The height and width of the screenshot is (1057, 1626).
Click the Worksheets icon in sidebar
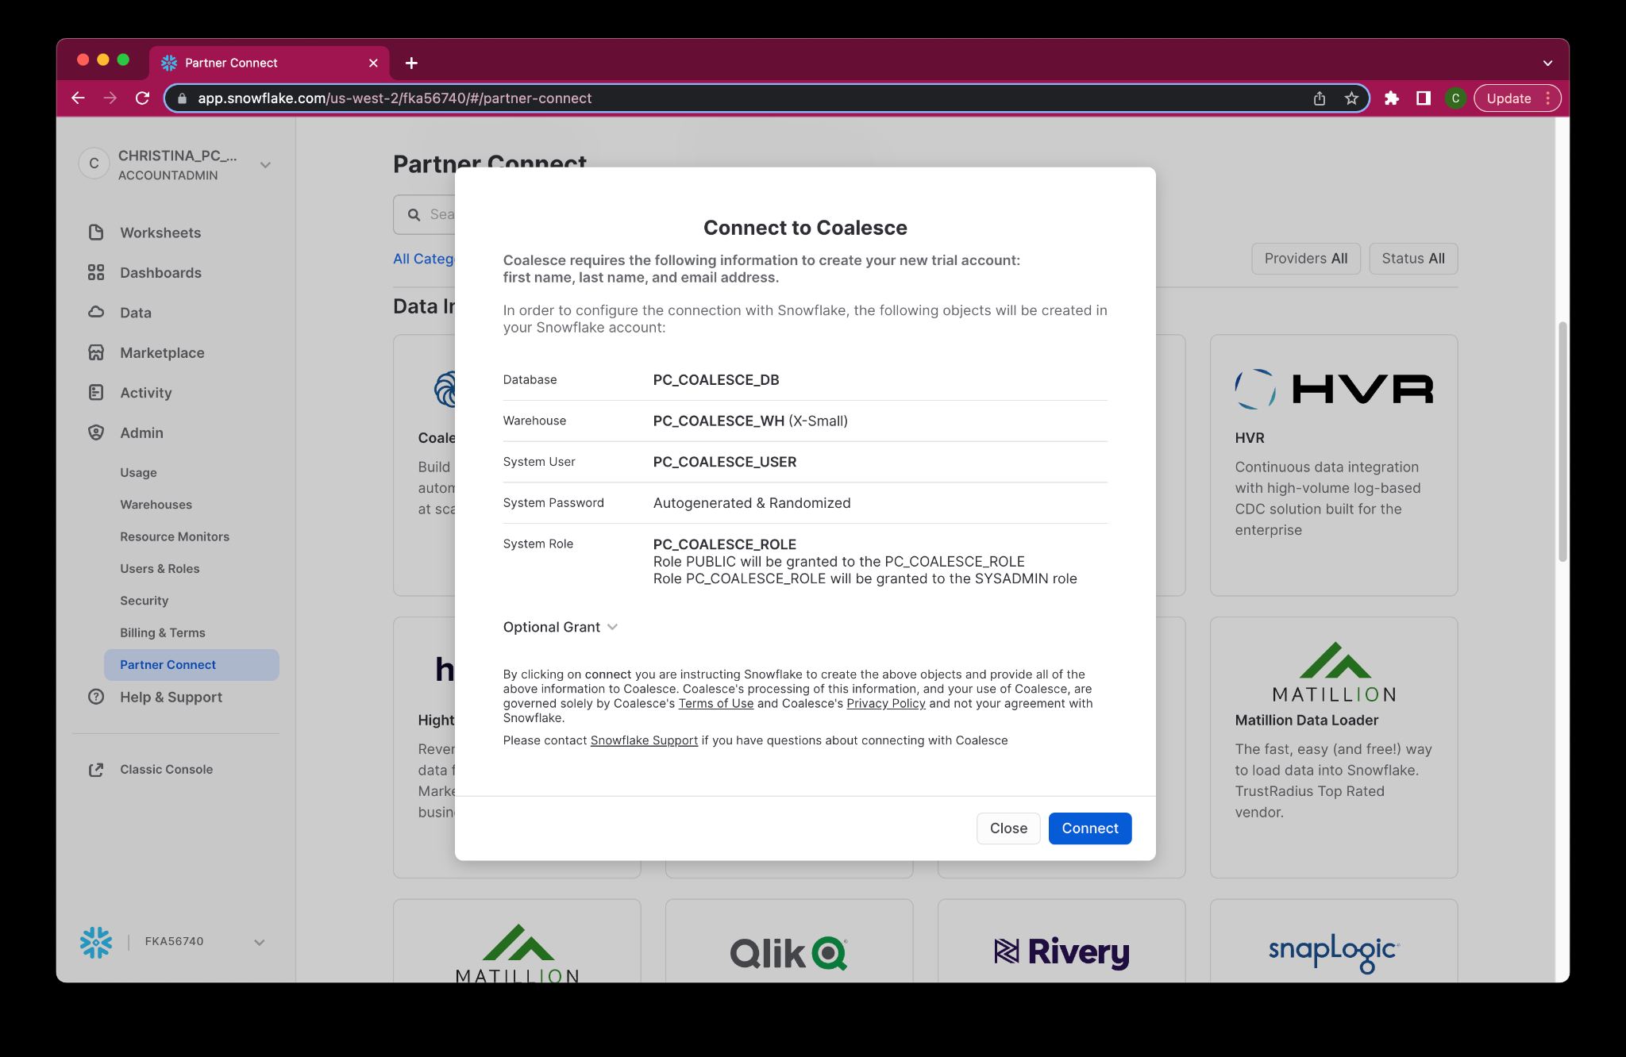coord(96,233)
